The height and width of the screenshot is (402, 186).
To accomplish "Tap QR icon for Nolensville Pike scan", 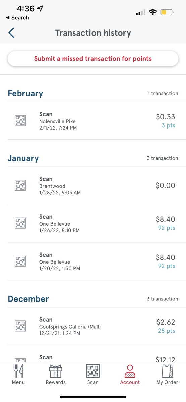I will click(20, 121).
